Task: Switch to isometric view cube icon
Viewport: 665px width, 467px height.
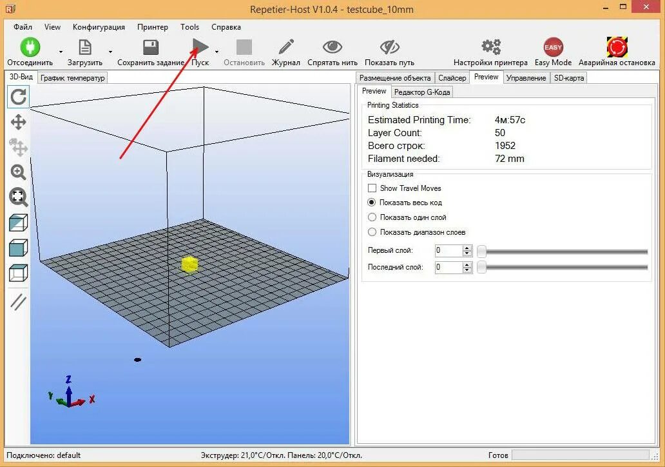Action: coord(18,223)
